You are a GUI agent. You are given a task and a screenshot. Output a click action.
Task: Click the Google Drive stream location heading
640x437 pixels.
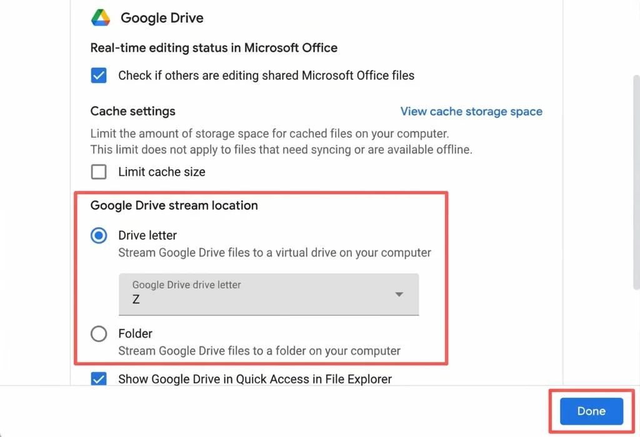pos(174,205)
